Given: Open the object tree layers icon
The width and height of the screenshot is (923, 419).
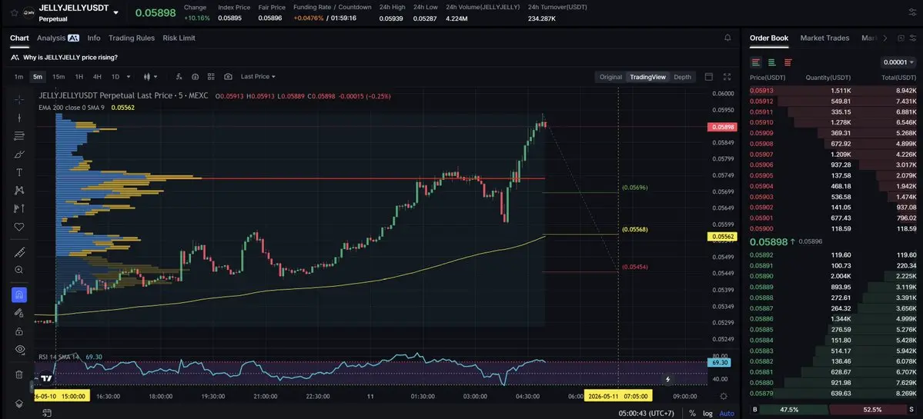Looking at the screenshot, I should (x=18, y=403).
